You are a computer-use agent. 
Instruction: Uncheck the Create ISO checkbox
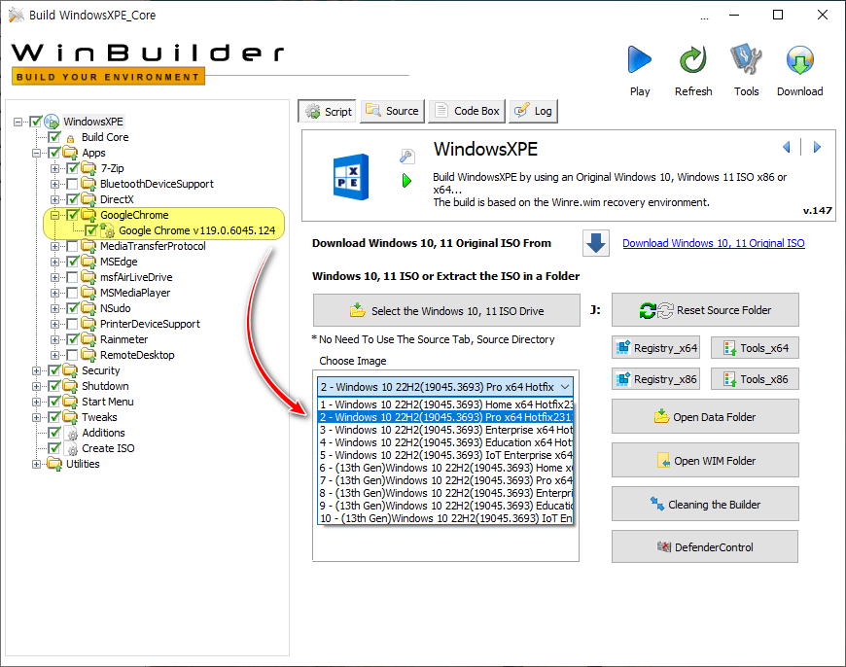pos(53,448)
